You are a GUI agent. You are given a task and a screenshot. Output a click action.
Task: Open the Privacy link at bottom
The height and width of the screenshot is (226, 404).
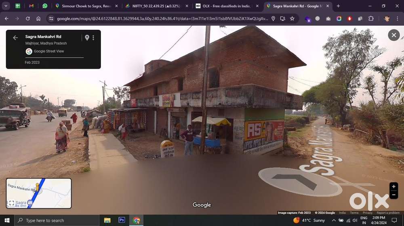point(367,213)
